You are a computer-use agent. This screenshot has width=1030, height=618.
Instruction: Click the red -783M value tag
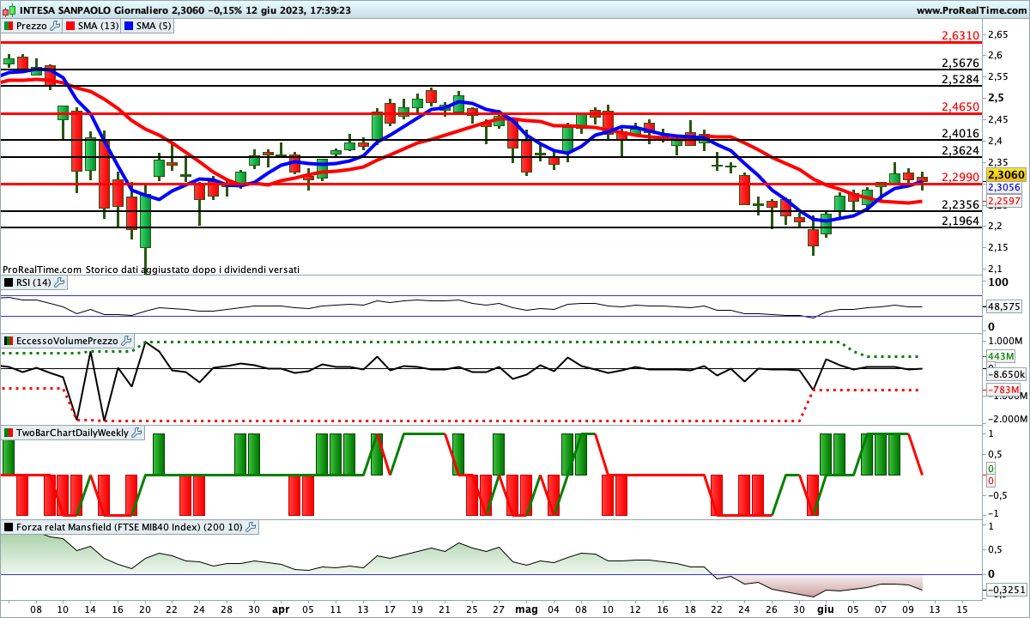pos(1002,391)
